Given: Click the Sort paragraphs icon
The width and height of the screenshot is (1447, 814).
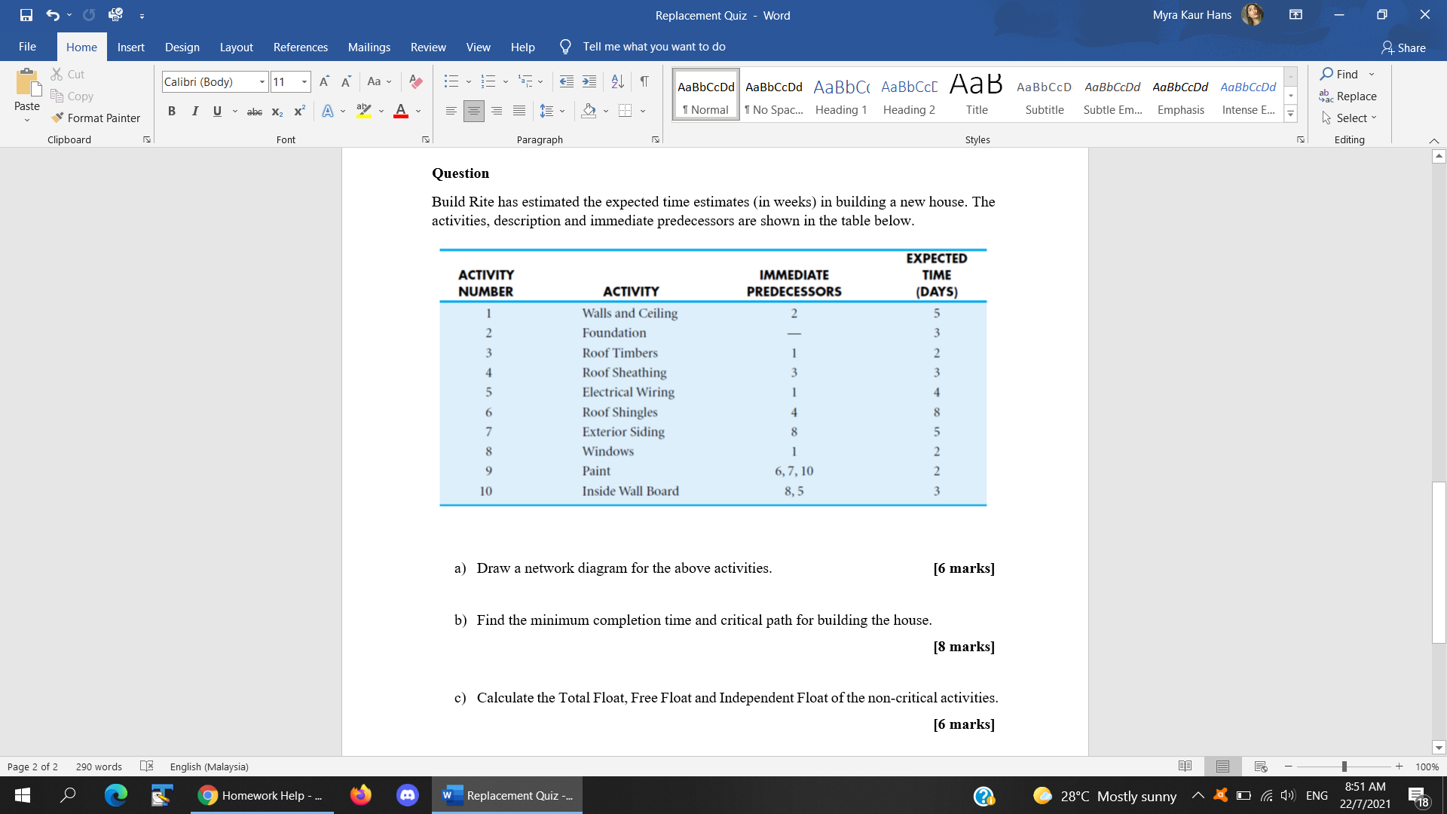Looking at the screenshot, I should 617,81.
